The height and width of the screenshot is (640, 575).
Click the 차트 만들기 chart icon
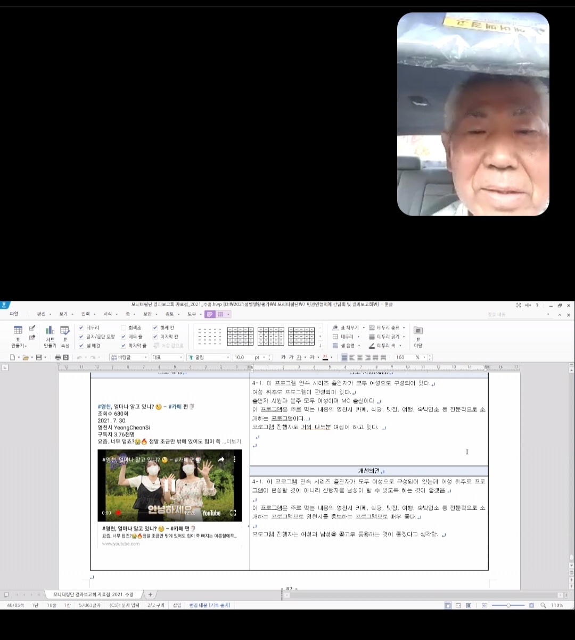coord(50,330)
